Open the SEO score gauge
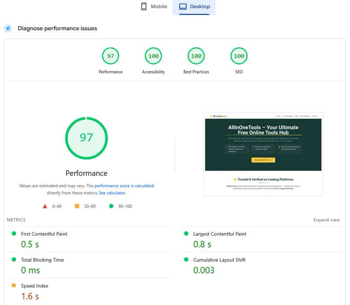 (239, 56)
